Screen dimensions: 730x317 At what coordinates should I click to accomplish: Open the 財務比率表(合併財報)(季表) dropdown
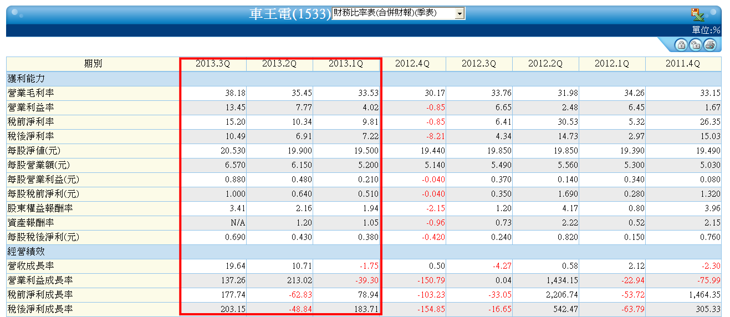click(398, 14)
